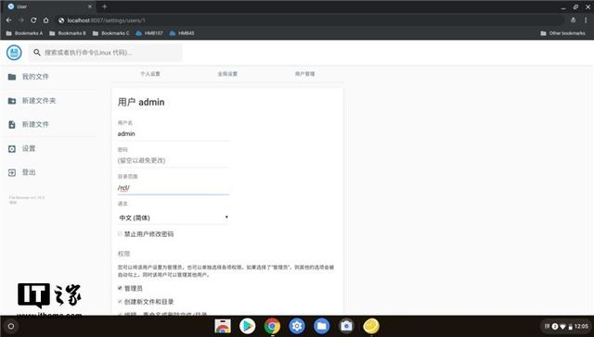Open the Camera app from the shelf
This screenshot has width=594, height=337.
point(346,327)
